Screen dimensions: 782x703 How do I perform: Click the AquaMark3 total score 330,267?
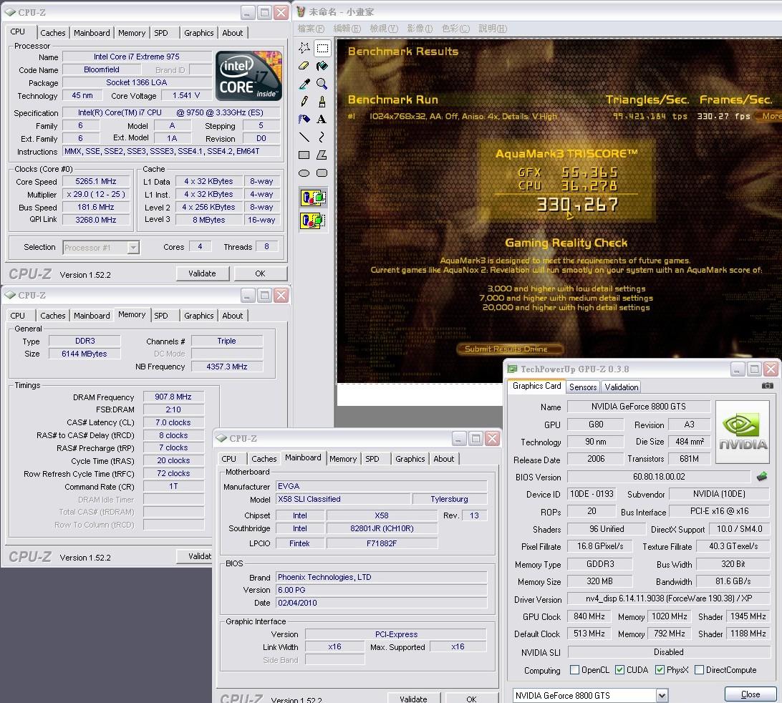[577, 205]
